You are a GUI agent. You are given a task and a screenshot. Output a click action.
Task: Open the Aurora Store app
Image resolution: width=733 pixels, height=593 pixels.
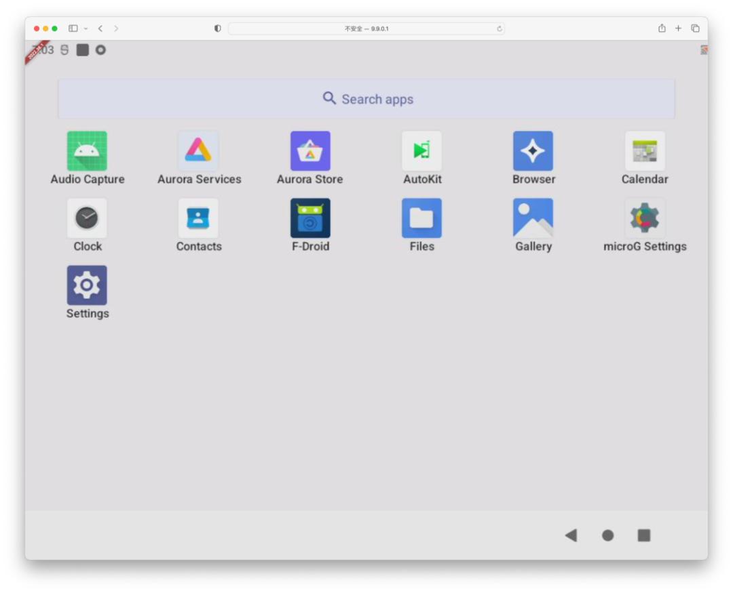pyautogui.click(x=310, y=151)
